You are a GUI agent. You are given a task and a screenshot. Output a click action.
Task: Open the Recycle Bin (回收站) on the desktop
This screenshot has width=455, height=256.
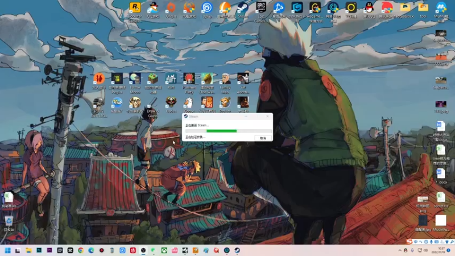(9, 224)
